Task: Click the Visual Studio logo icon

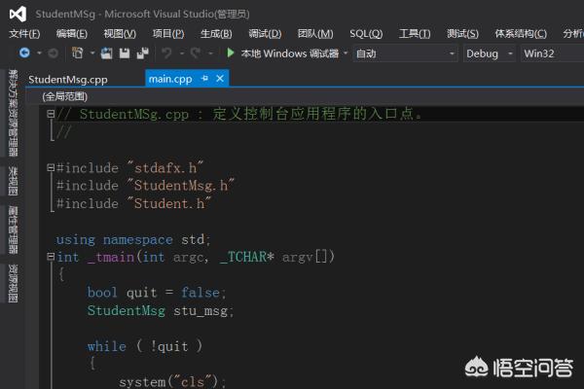Action: 18,15
